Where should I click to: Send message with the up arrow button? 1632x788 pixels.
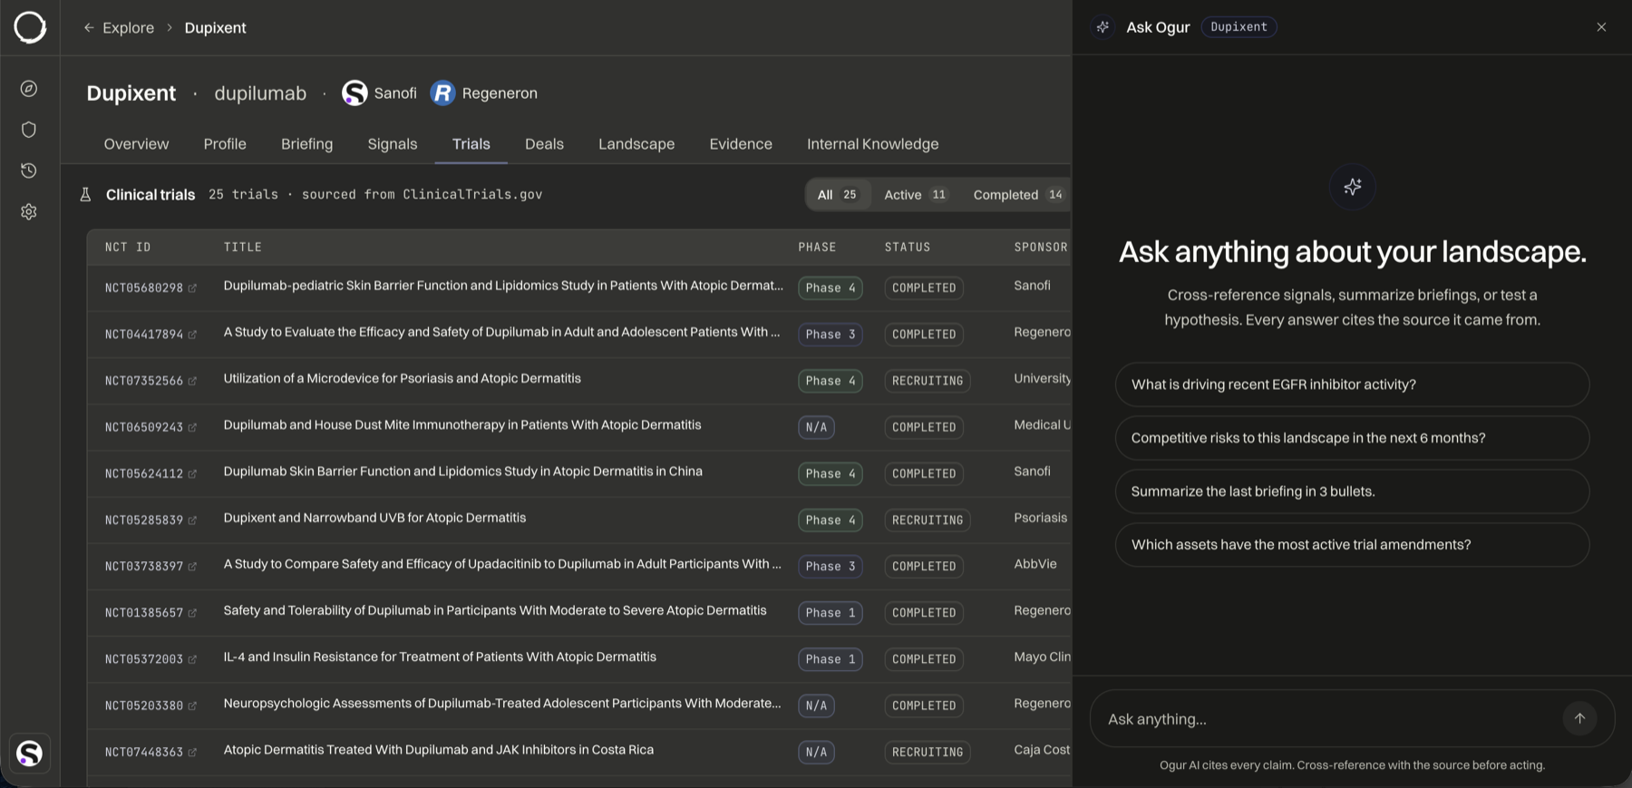coord(1579,718)
